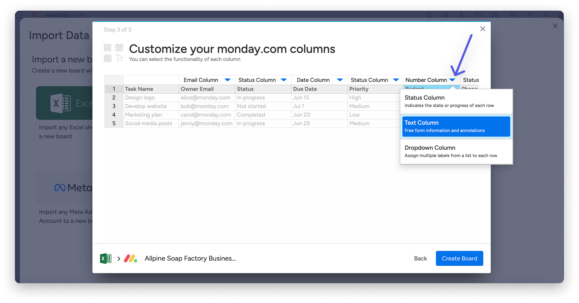Click the Completed status cell
Viewport: 579px width, 303px height.
pyautogui.click(x=263, y=115)
